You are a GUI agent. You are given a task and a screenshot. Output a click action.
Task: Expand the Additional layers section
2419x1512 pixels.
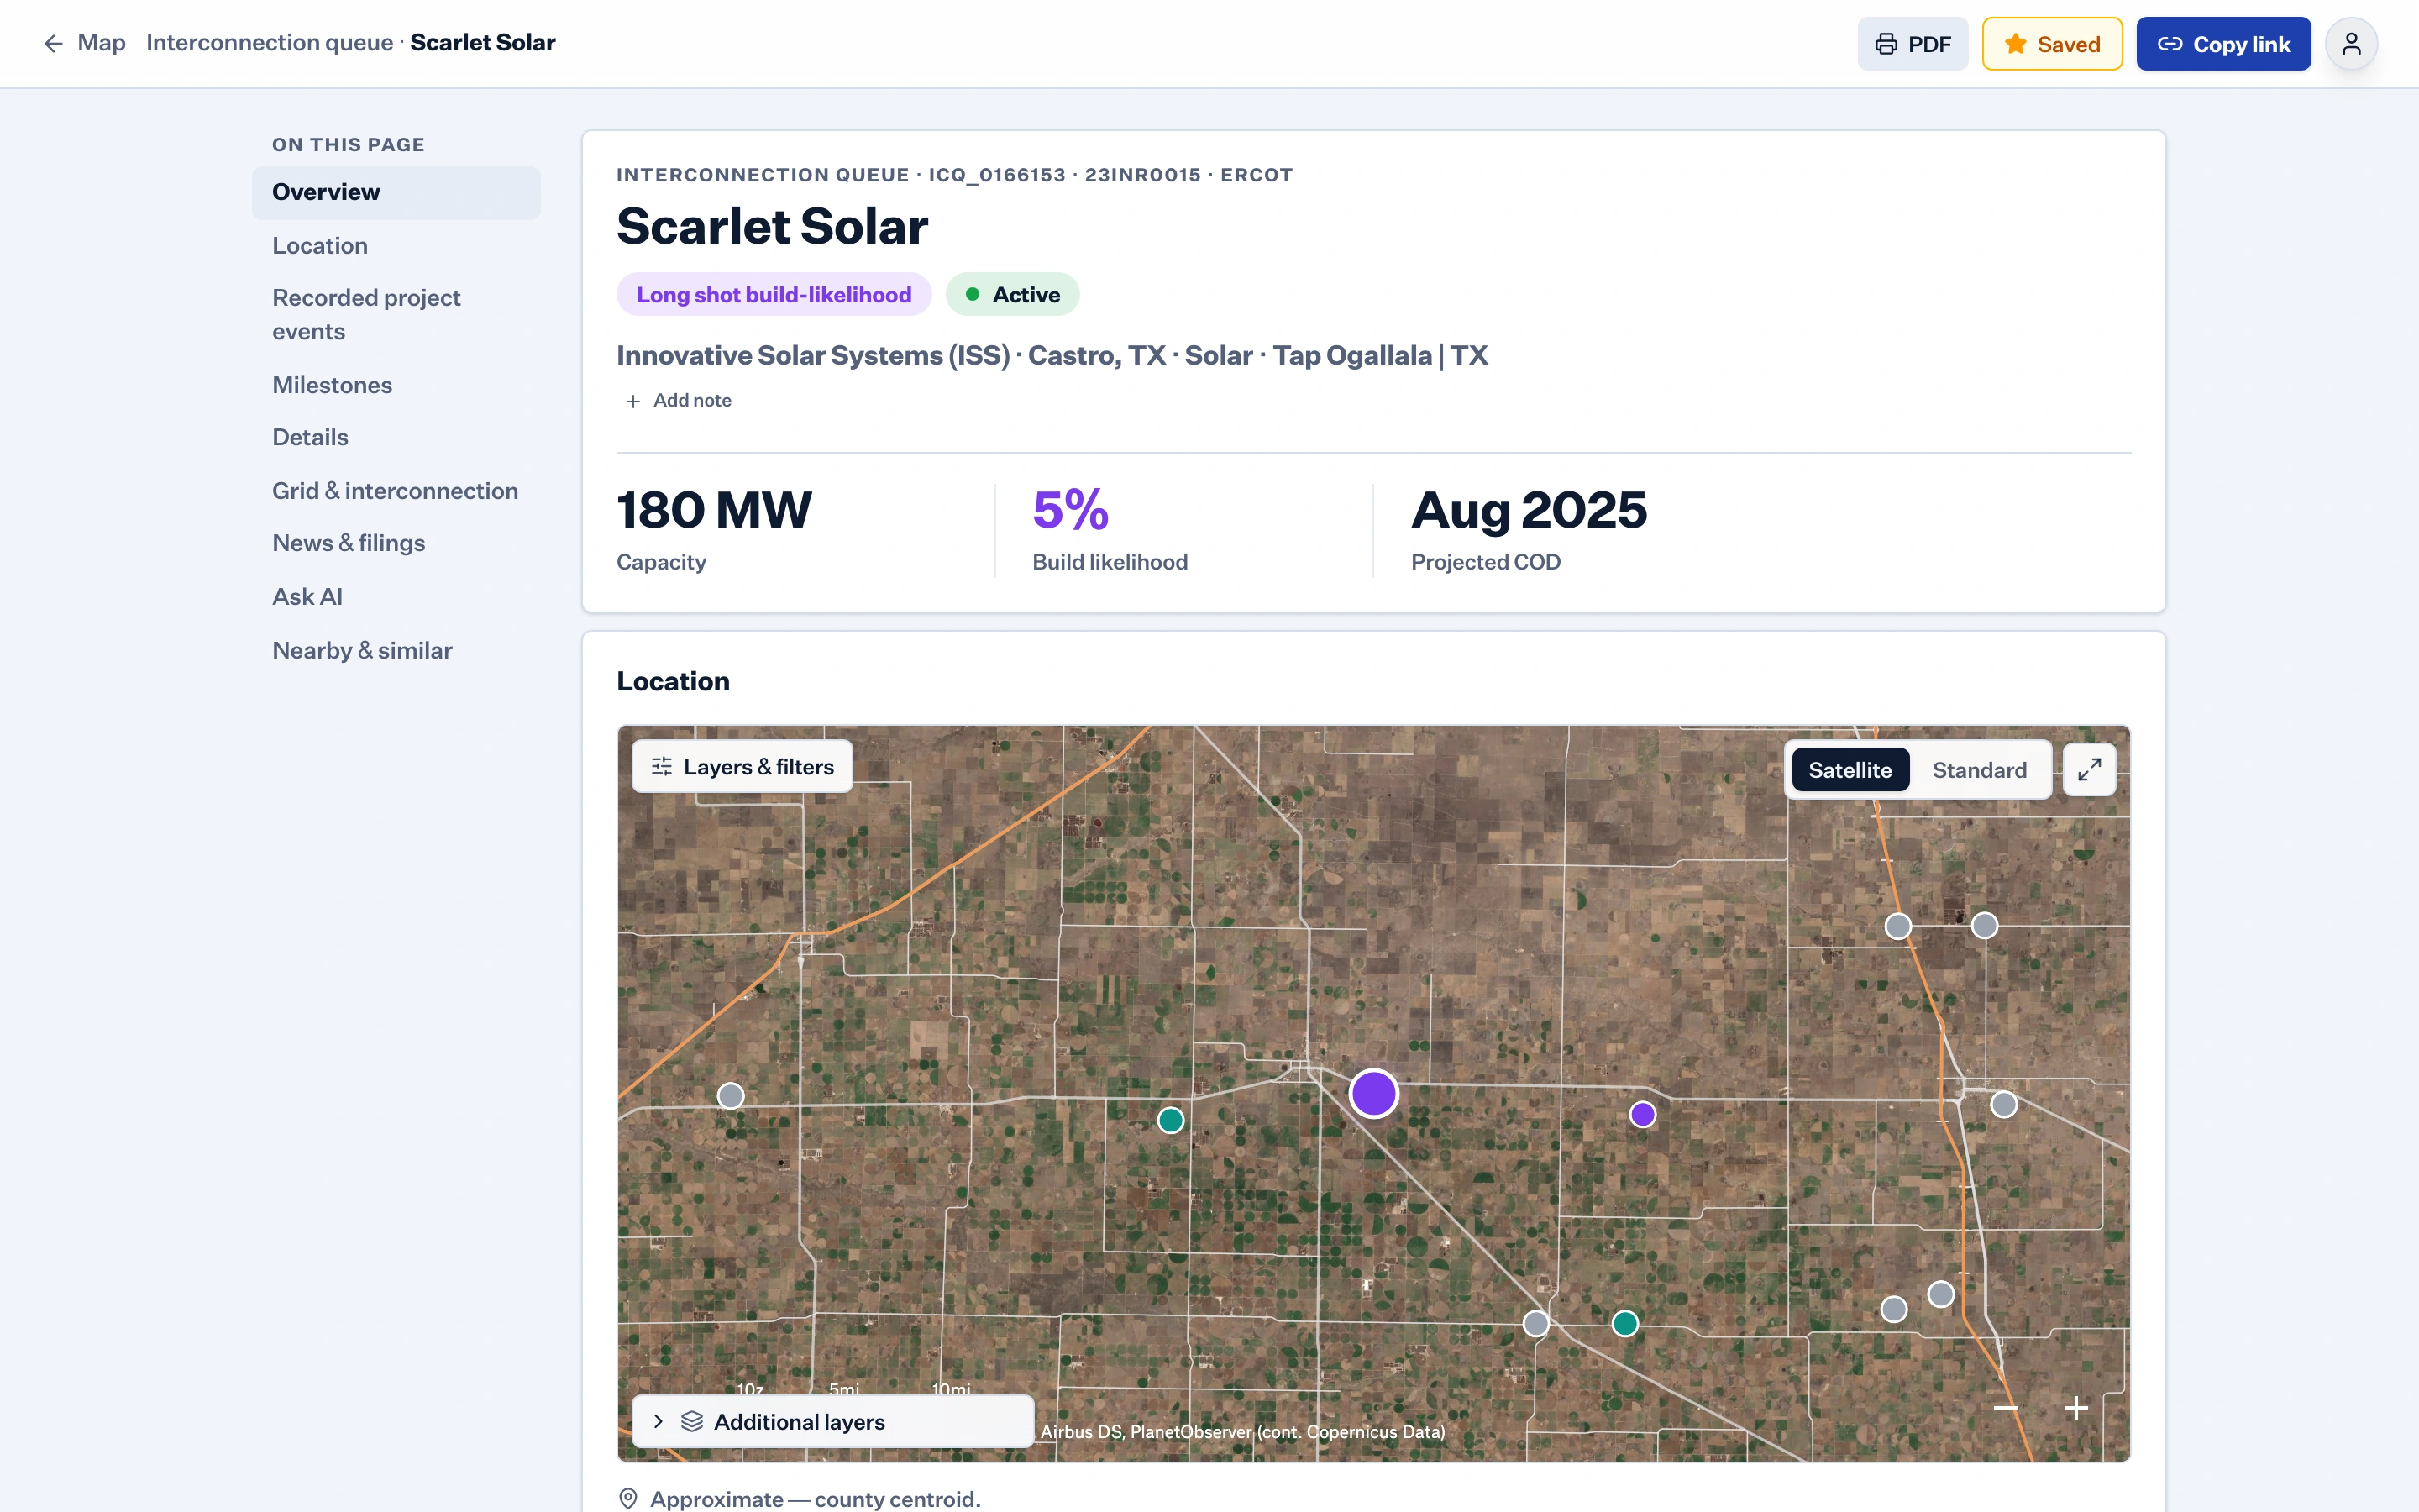832,1421
